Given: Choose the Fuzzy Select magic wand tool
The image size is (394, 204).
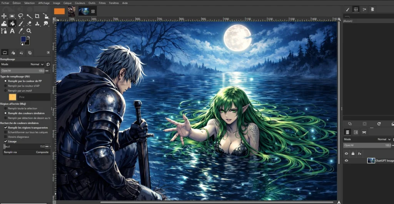Looking at the screenshot, I should click(x=29, y=16).
